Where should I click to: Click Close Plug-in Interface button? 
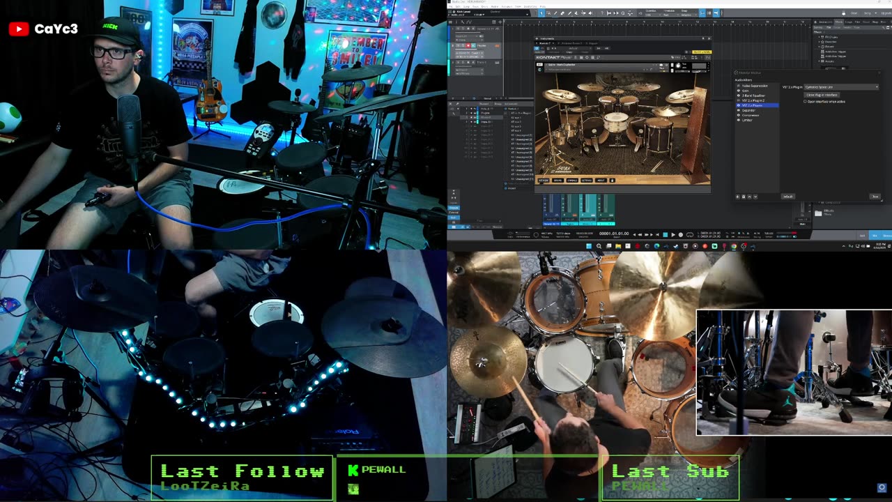822,95
